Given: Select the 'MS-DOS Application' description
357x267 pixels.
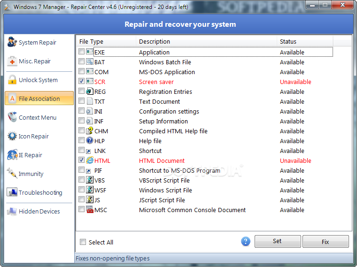Looking at the screenshot, I should (167, 72).
